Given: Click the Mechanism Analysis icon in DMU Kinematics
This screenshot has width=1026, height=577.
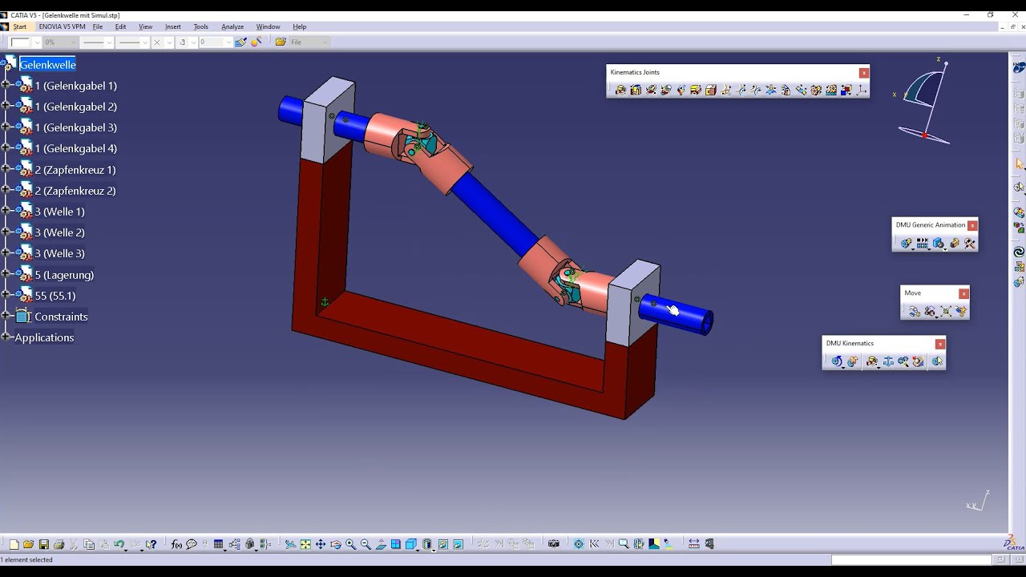Looking at the screenshot, I should [x=938, y=361].
